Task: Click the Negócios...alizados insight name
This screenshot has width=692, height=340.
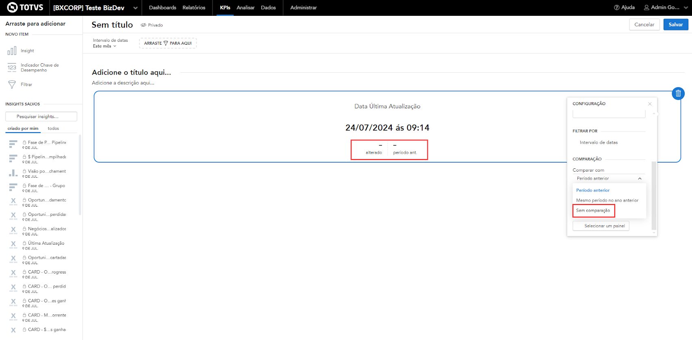Action: pos(47,229)
